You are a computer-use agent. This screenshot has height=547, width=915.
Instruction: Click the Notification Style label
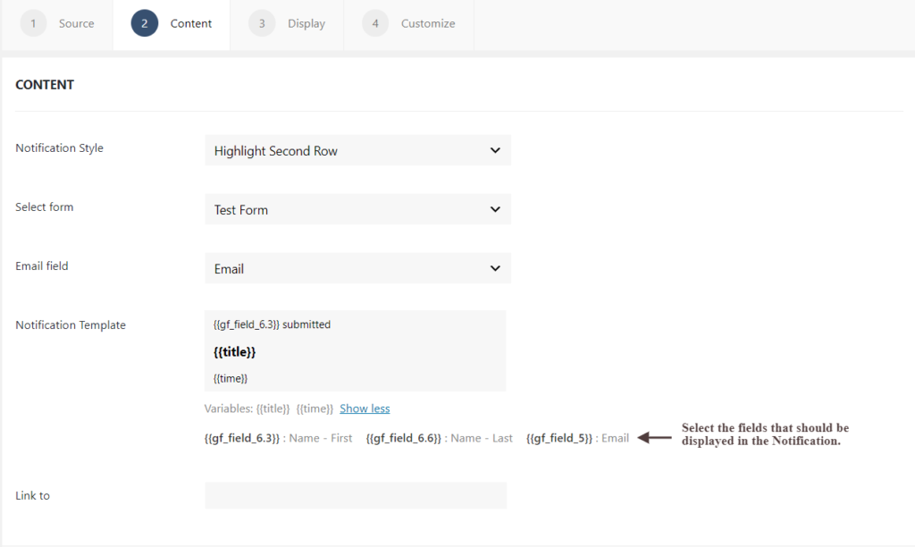pos(60,148)
